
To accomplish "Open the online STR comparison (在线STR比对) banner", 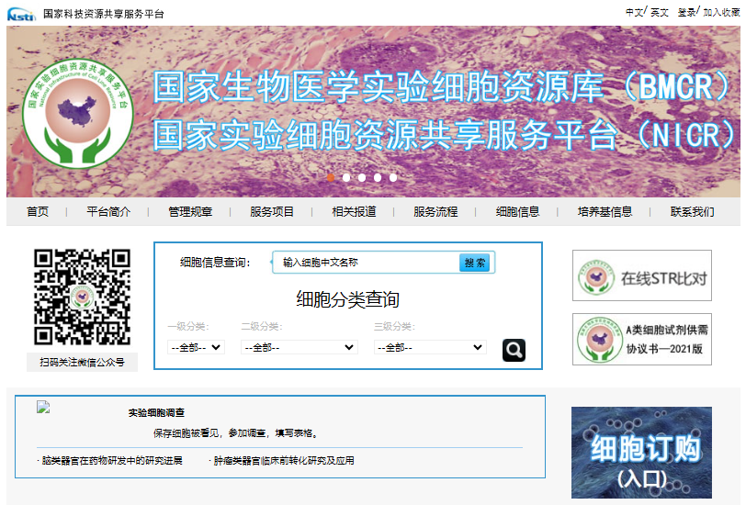I will coord(641,275).
